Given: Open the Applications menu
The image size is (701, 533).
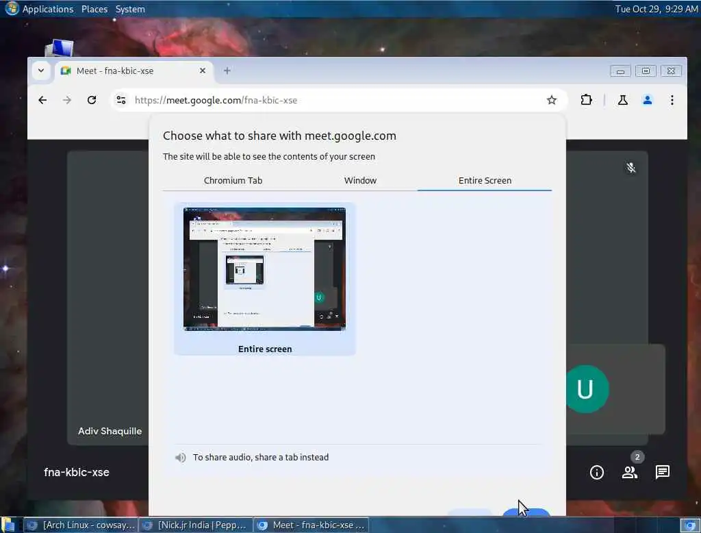Looking at the screenshot, I should [48, 9].
